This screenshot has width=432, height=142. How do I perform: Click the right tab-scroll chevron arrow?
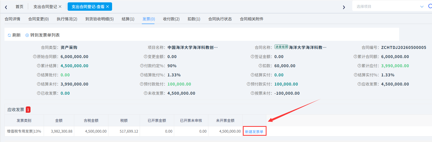point(344,7)
